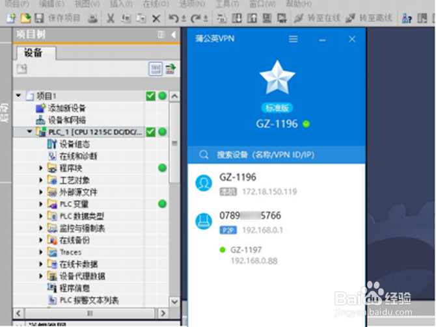Open the View menu
The width and height of the screenshot is (436, 327).
click(87, 4)
